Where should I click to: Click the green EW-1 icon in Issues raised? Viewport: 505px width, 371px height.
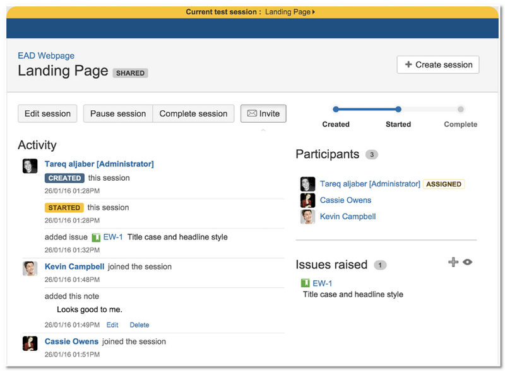click(x=306, y=283)
